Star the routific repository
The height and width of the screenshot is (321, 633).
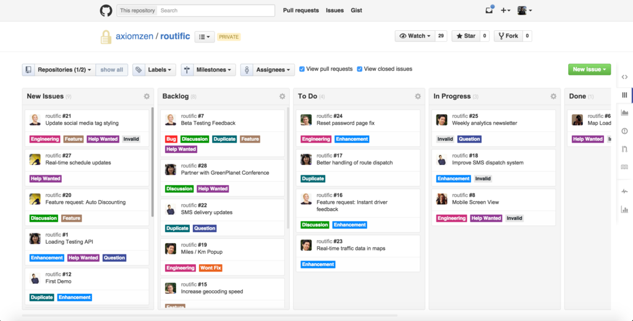pos(466,36)
